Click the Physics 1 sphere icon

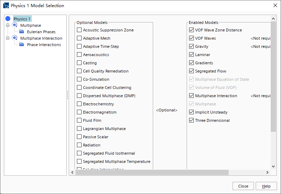tap(8, 19)
